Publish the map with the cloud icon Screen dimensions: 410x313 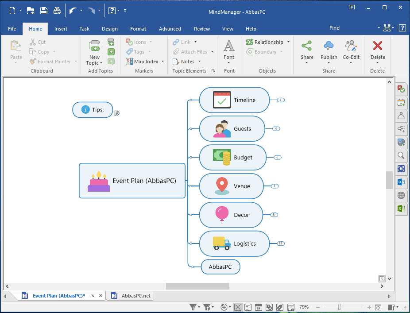(329, 46)
